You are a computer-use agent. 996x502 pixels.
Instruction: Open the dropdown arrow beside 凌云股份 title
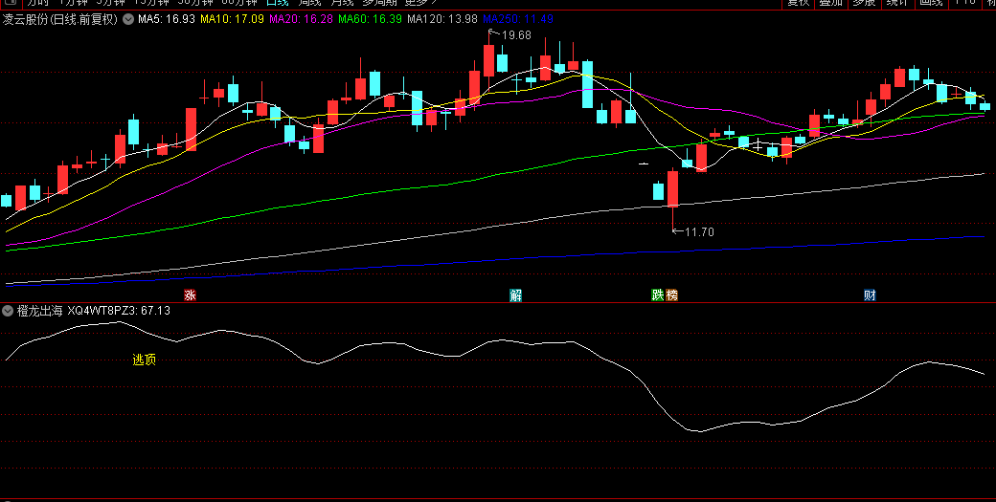128,20
